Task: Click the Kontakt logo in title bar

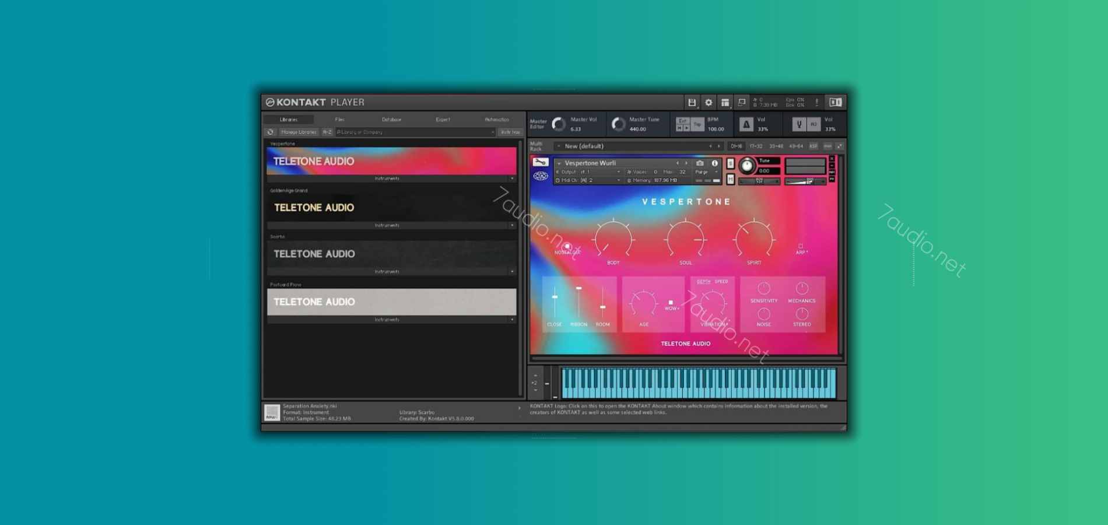Action: (x=270, y=102)
